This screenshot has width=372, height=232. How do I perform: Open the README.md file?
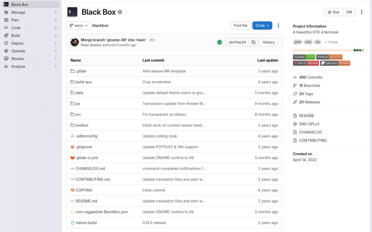86,201
